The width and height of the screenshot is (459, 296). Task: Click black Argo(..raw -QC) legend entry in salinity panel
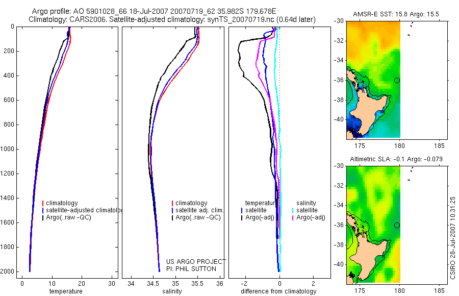196,217
